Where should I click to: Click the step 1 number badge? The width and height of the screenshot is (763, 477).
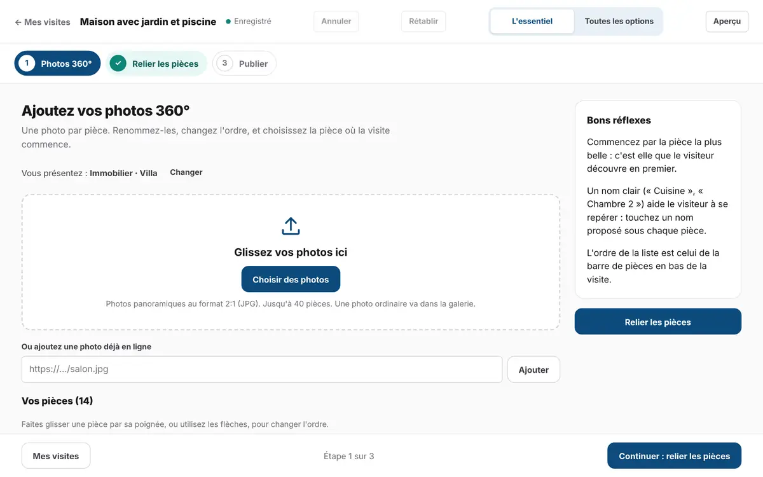coord(27,63)
